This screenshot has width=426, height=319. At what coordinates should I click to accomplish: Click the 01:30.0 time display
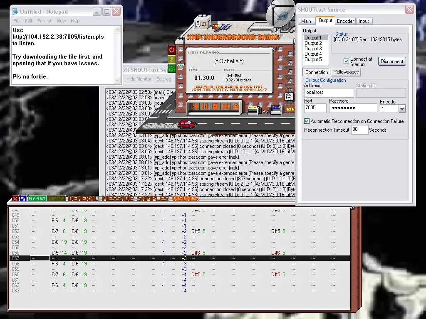pyautogui.click(x=204, y=78)
